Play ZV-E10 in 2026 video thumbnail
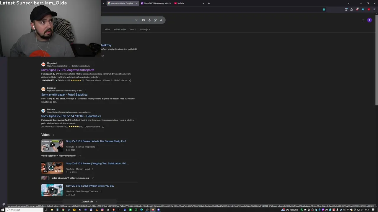Image resolution: width=378 pixels, height=212 pixels. coord(52,190)
